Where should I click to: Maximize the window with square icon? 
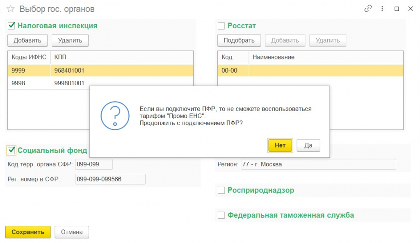pos(397,9)
